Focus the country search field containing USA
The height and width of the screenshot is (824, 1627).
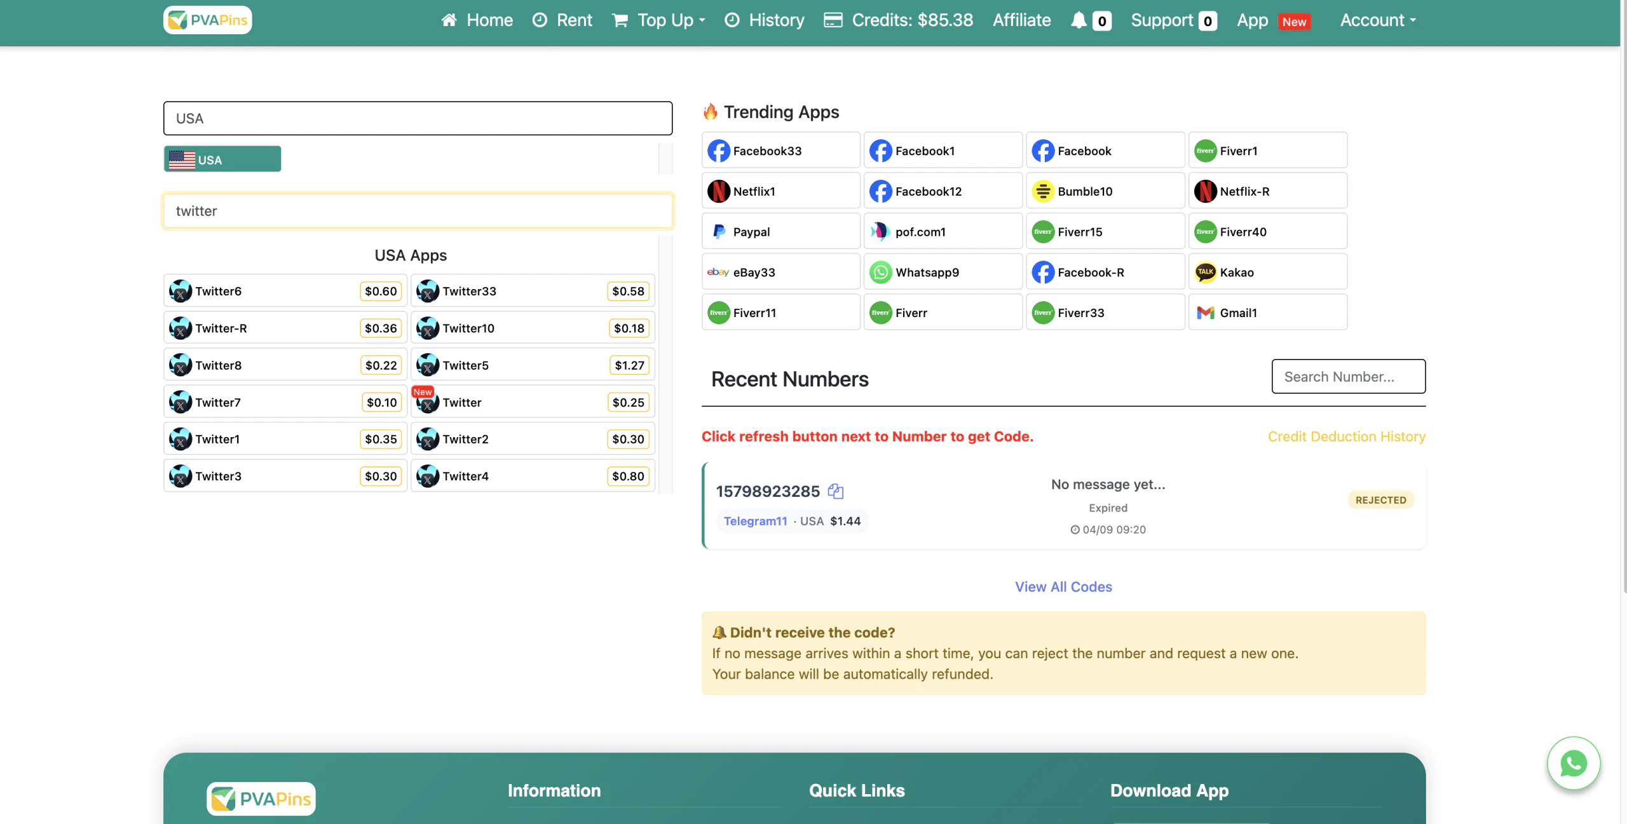pyautogui.click(x=418, y=118)
